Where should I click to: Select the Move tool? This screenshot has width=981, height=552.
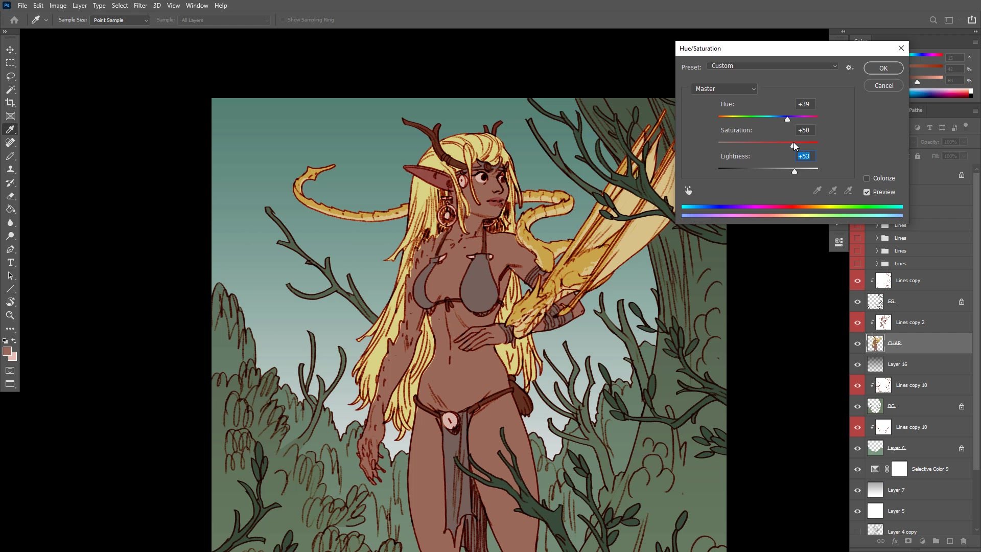[10, 50]
